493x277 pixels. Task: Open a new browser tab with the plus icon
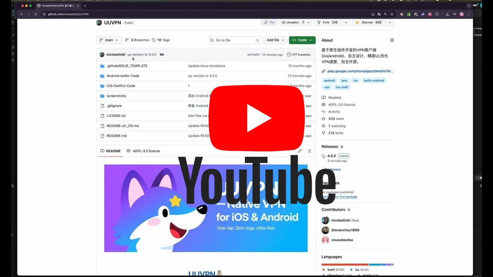tap(85, 6)
